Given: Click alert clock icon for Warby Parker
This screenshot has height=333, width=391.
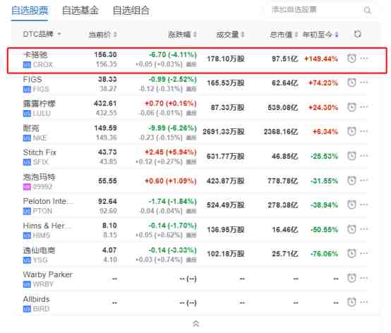Looking at the screenshot, I should [x=351, y=278].
